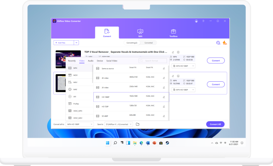Switch to the Converting(2) list

[132, 43]
